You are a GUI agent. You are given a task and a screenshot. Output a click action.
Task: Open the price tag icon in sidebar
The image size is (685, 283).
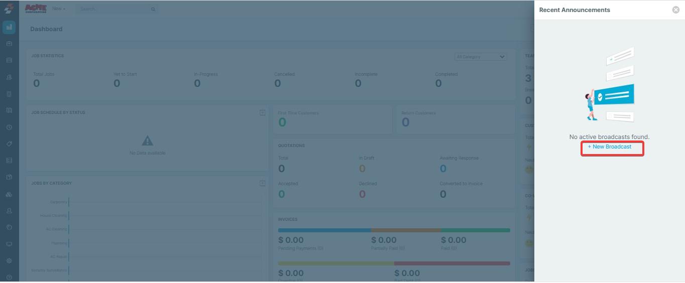coord(9,144)
